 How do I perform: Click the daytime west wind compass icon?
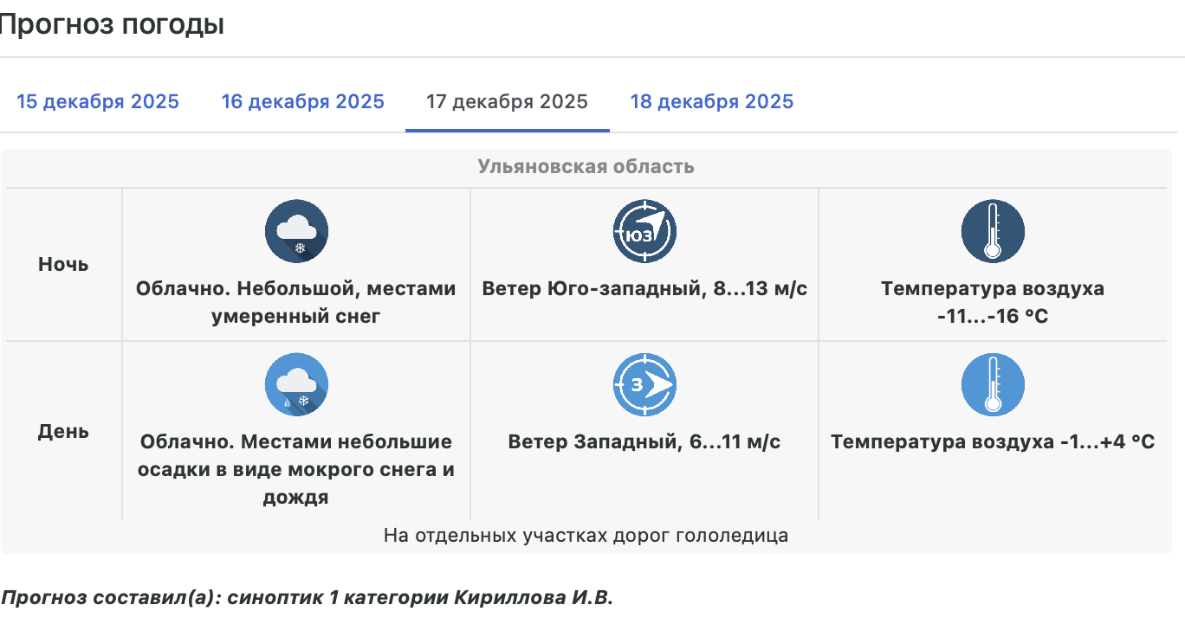click(x=644, y=384)
